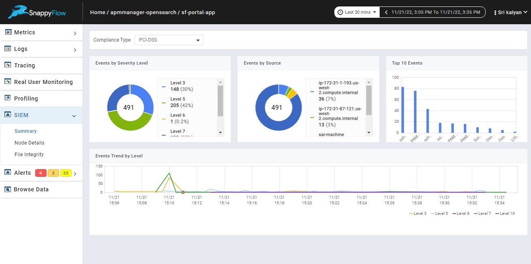Screen dimensions: 531x264
Task: Open the File Integrity submenu item
Action: tap(29, 155)
